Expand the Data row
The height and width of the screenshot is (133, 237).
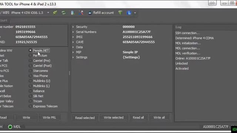click(x=73, y=47)
